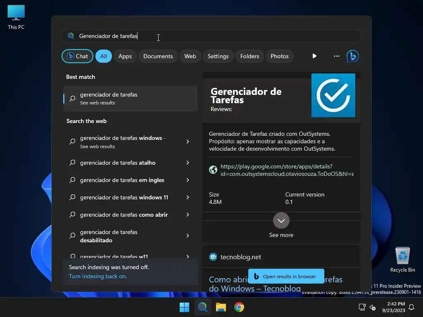Screen dimensions: 423x317
Task: Open the Recycle Bin desktop icon
Action: click(402, 260)
